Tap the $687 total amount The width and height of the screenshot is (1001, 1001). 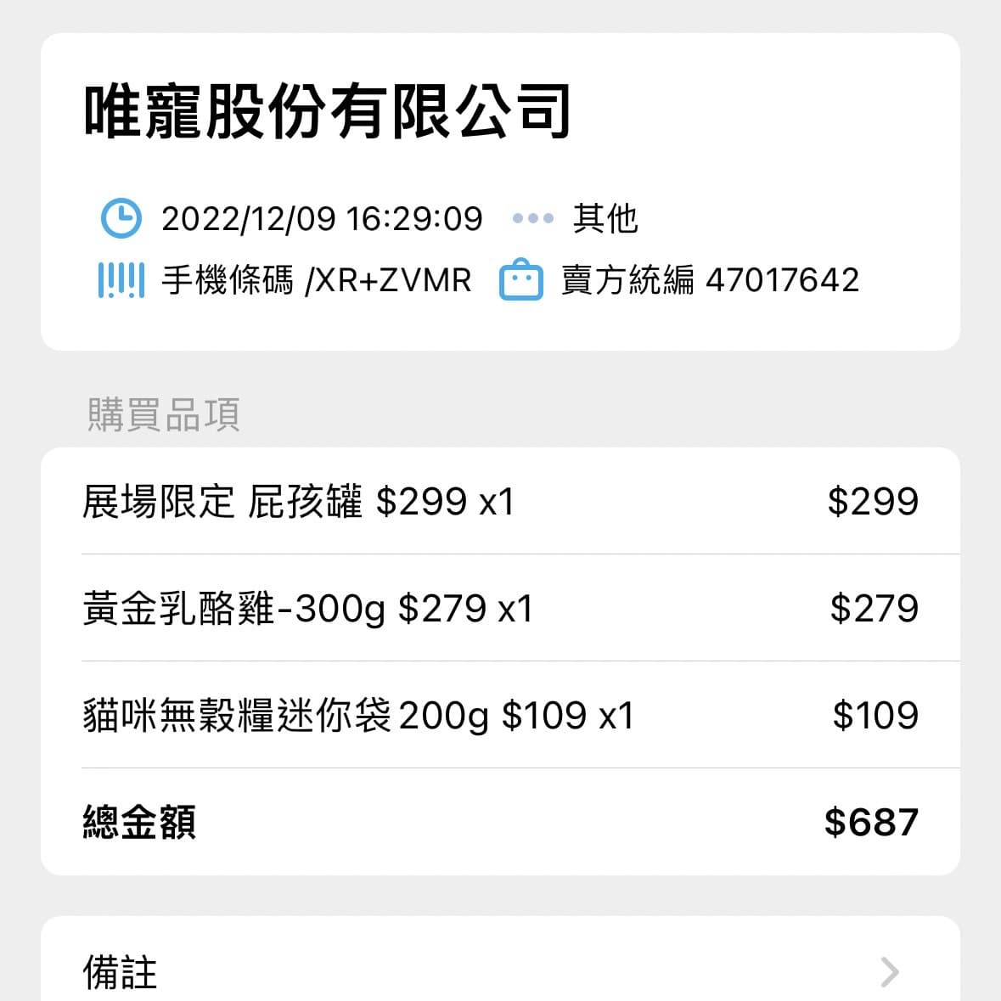point(871,823)
